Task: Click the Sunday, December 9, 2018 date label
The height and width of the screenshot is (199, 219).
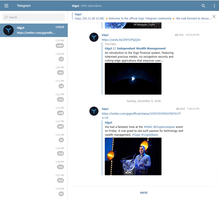Action: click(x=143, y=101)
